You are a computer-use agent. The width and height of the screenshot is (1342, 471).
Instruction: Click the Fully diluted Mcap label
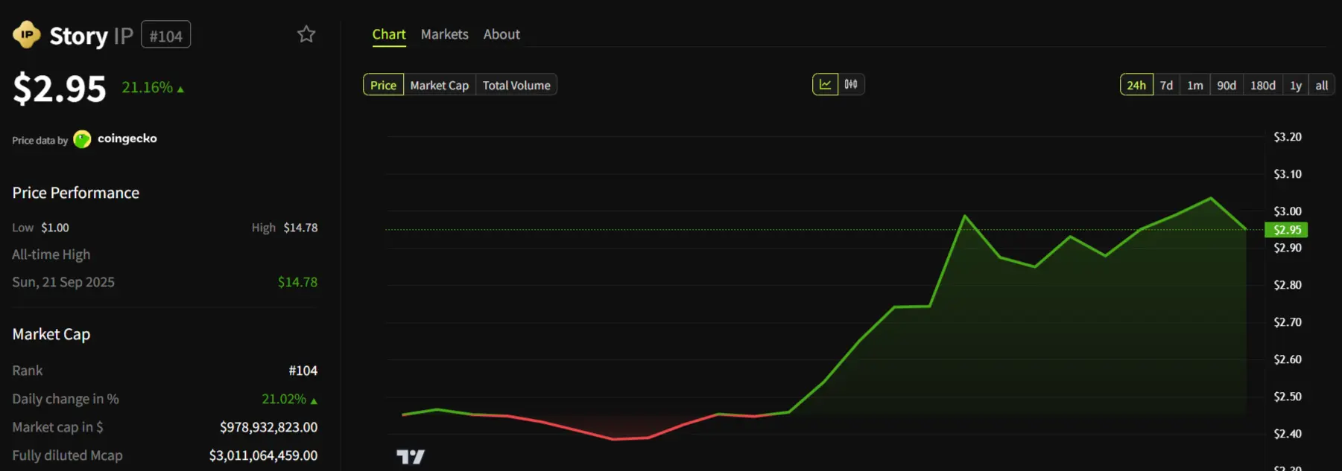click(x=67, y=455)
